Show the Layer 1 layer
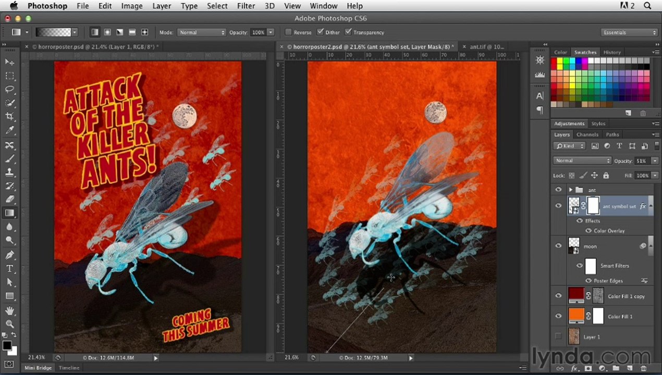This screenshot has width=662, height=375. (x=558, y=336)
